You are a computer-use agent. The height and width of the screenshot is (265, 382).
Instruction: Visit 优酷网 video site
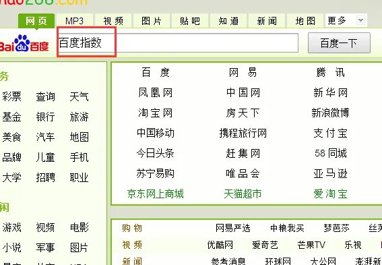pyautogui.click(x=220, y=245)
